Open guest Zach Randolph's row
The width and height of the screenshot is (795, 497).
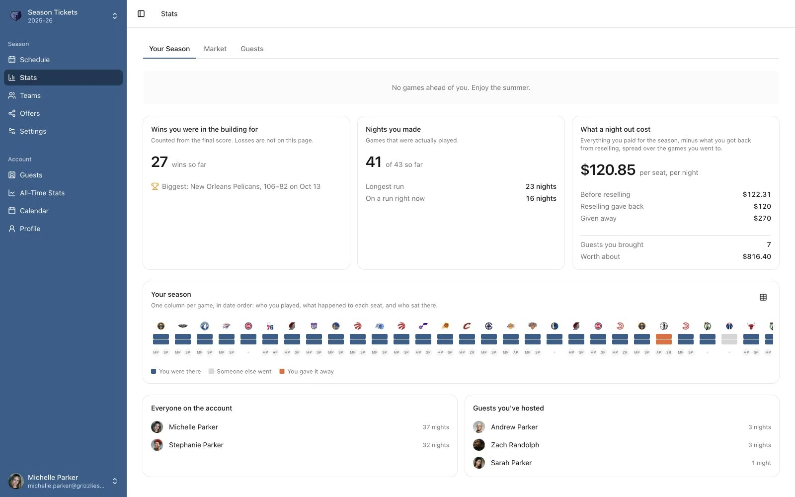[x=622, y=445]
